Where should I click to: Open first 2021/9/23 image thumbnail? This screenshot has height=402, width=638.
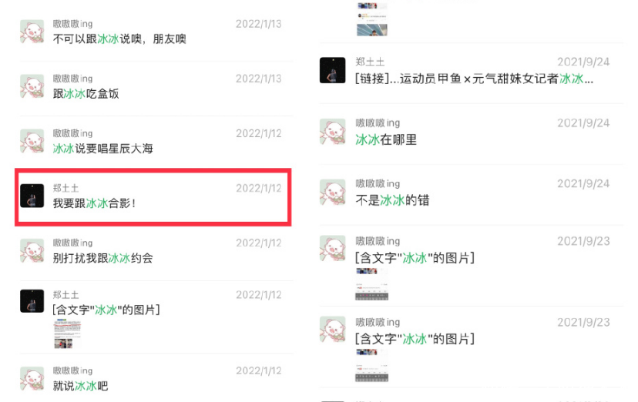coord(372,284)
